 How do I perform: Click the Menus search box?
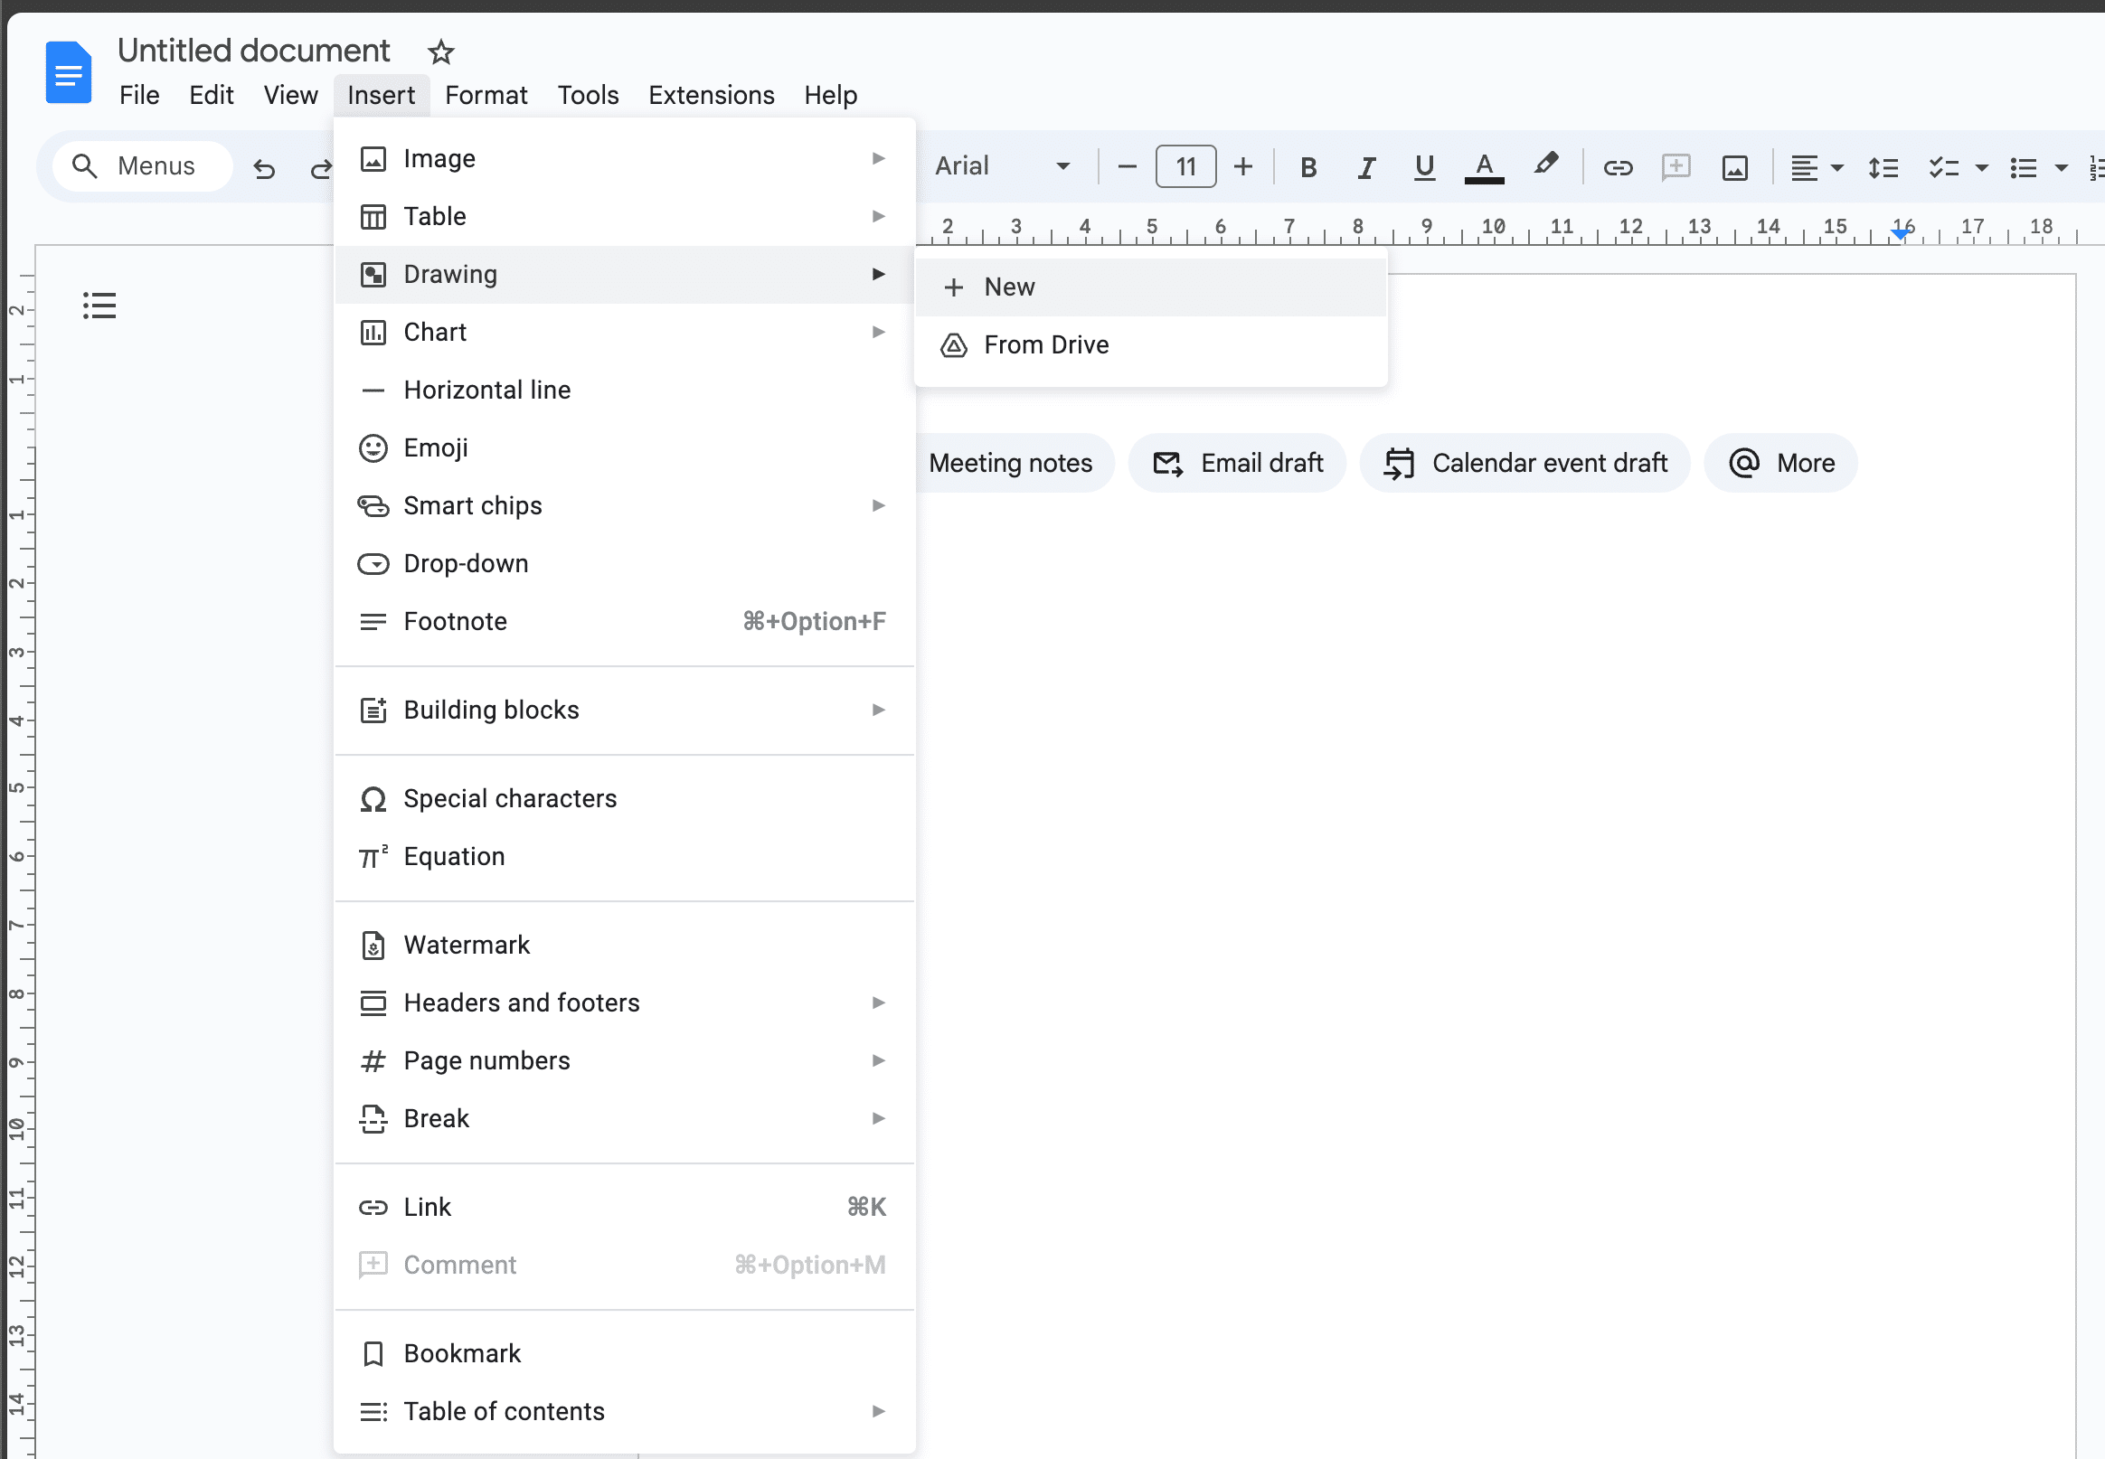(143, 166)
